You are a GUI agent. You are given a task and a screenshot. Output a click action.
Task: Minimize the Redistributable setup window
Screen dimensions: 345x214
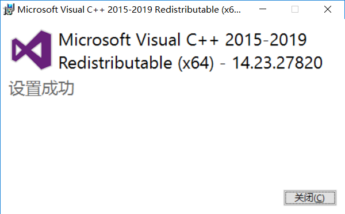point(263,9)
